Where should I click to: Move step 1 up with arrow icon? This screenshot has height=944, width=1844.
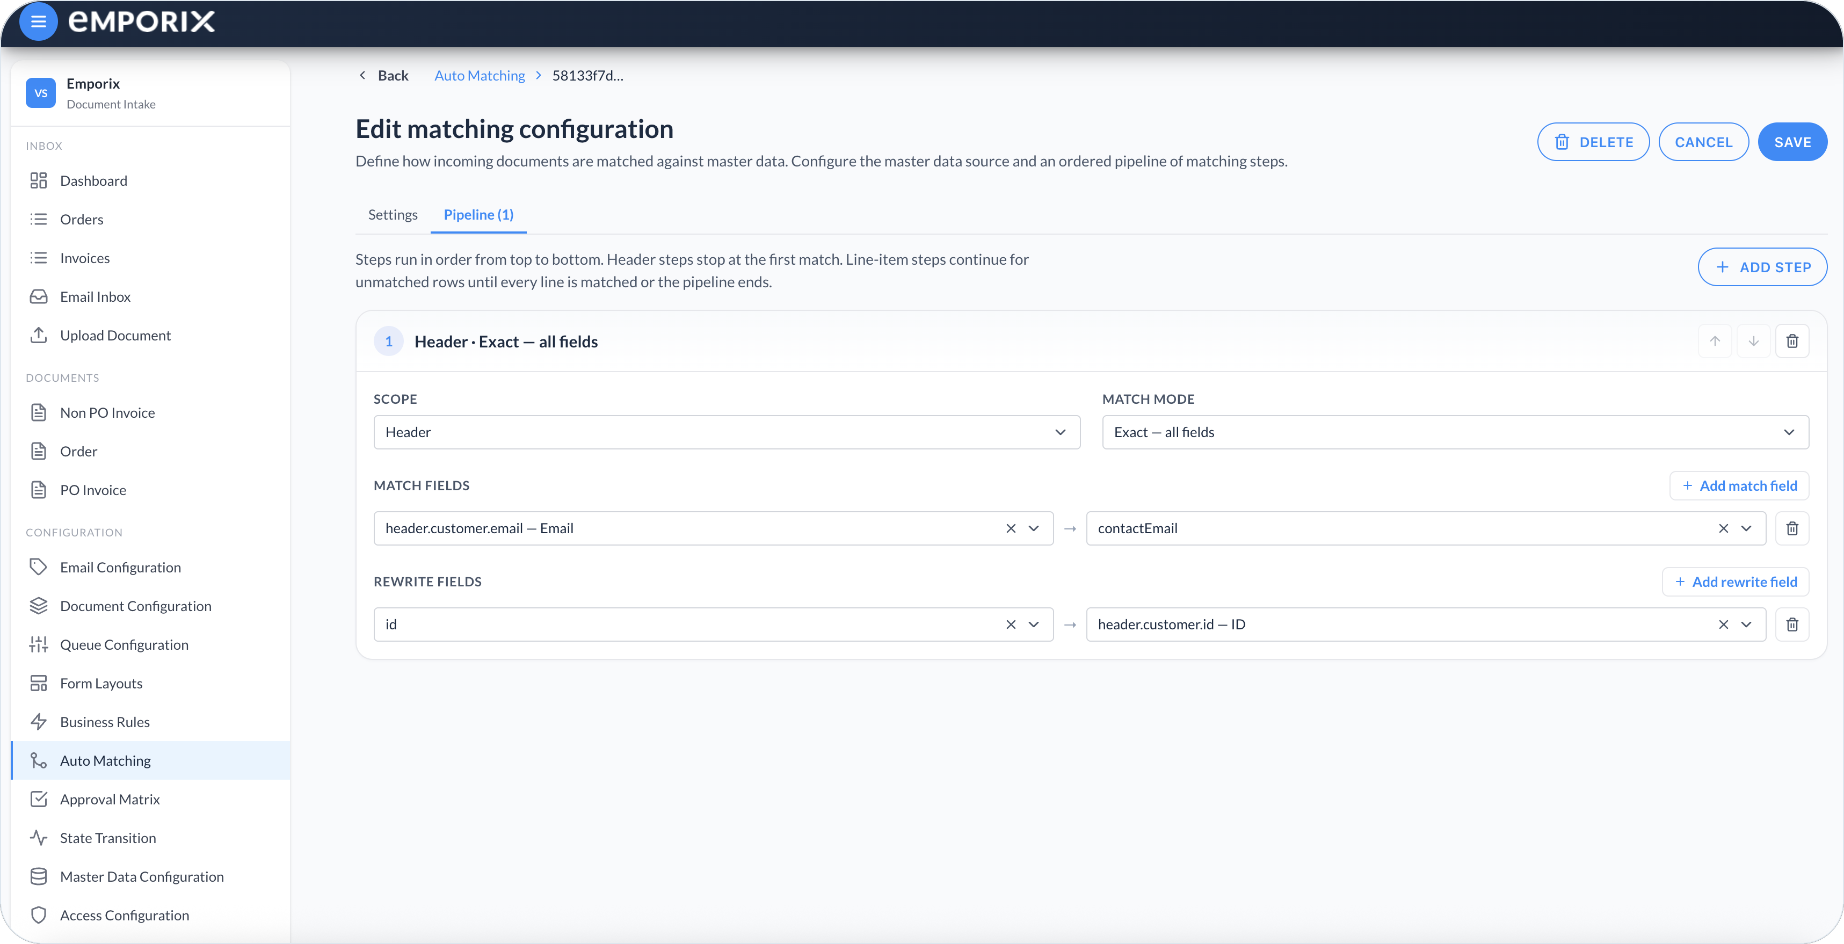click(1715, 342)
